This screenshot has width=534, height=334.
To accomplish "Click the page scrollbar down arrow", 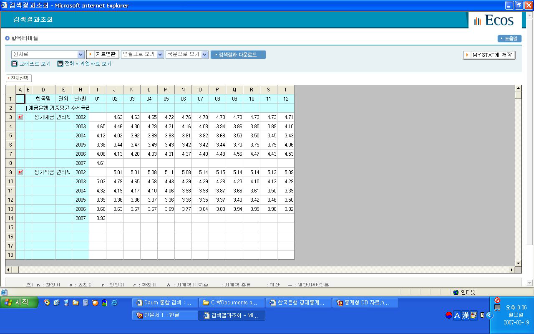I will [530, 283].
